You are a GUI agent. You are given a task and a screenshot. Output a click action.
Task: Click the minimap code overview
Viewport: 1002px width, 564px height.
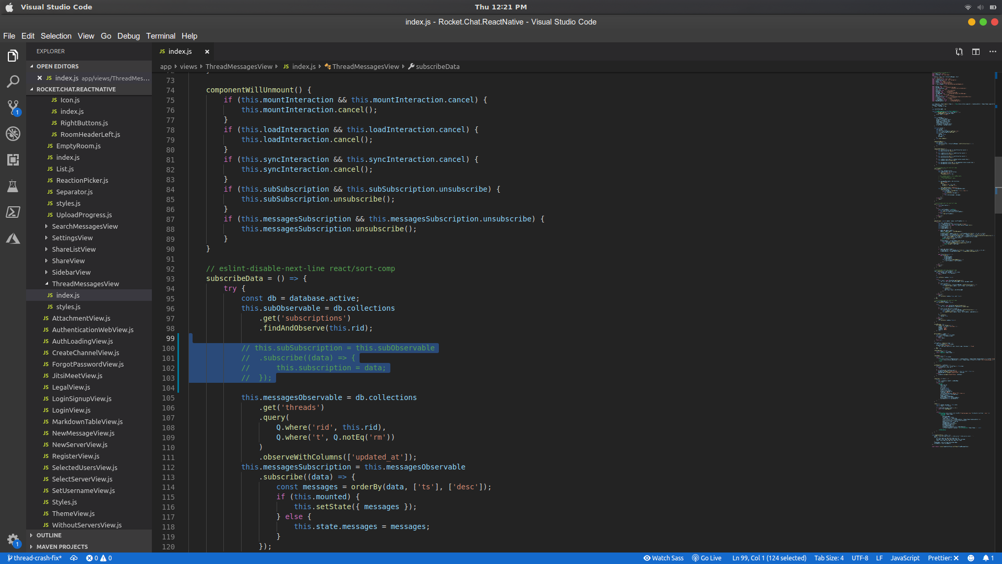[963, 261]
